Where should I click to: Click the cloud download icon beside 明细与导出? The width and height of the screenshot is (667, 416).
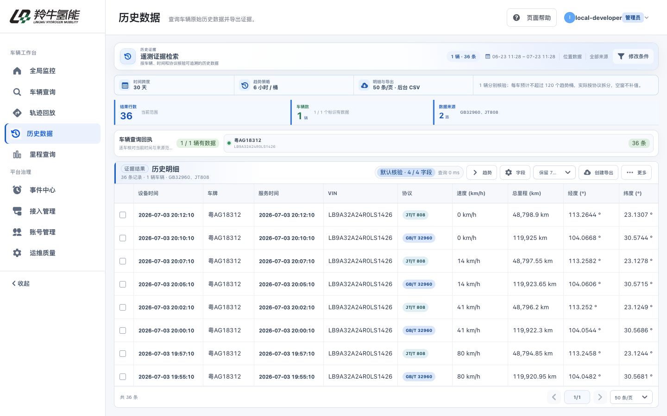coord(365,85)
